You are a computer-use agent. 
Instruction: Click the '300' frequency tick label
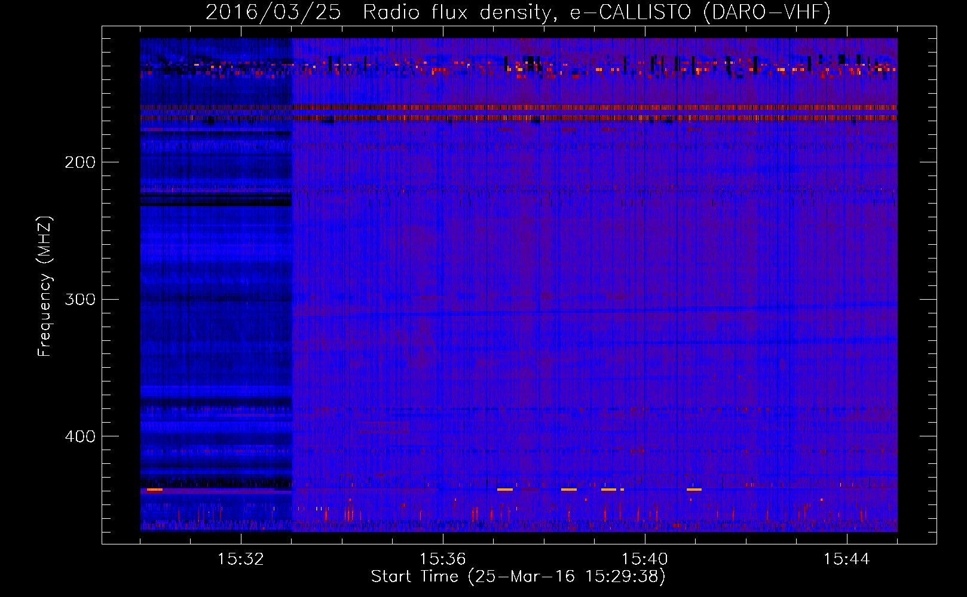(80, 299)
